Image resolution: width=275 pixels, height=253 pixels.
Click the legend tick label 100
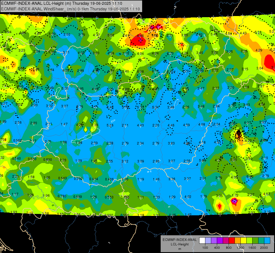[205, 248]
